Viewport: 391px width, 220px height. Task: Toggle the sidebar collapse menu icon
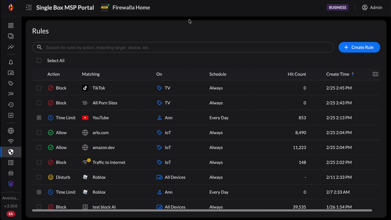pyautogui.click(x=29, y=8)
